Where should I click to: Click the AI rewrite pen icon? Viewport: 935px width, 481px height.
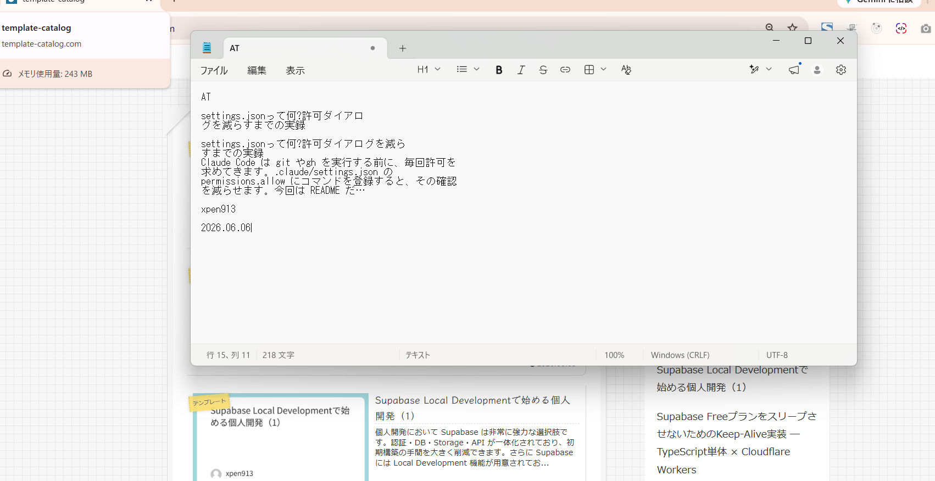coord(754,70)
